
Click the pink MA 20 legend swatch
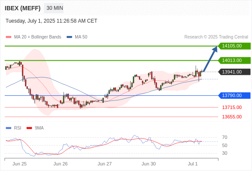[x=9, y=37]
